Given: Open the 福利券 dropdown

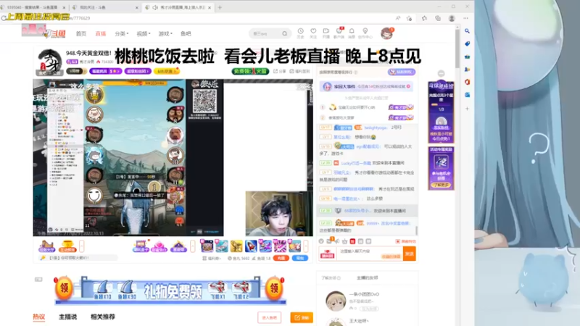Looking at the screenshot, I should (212, 259).
